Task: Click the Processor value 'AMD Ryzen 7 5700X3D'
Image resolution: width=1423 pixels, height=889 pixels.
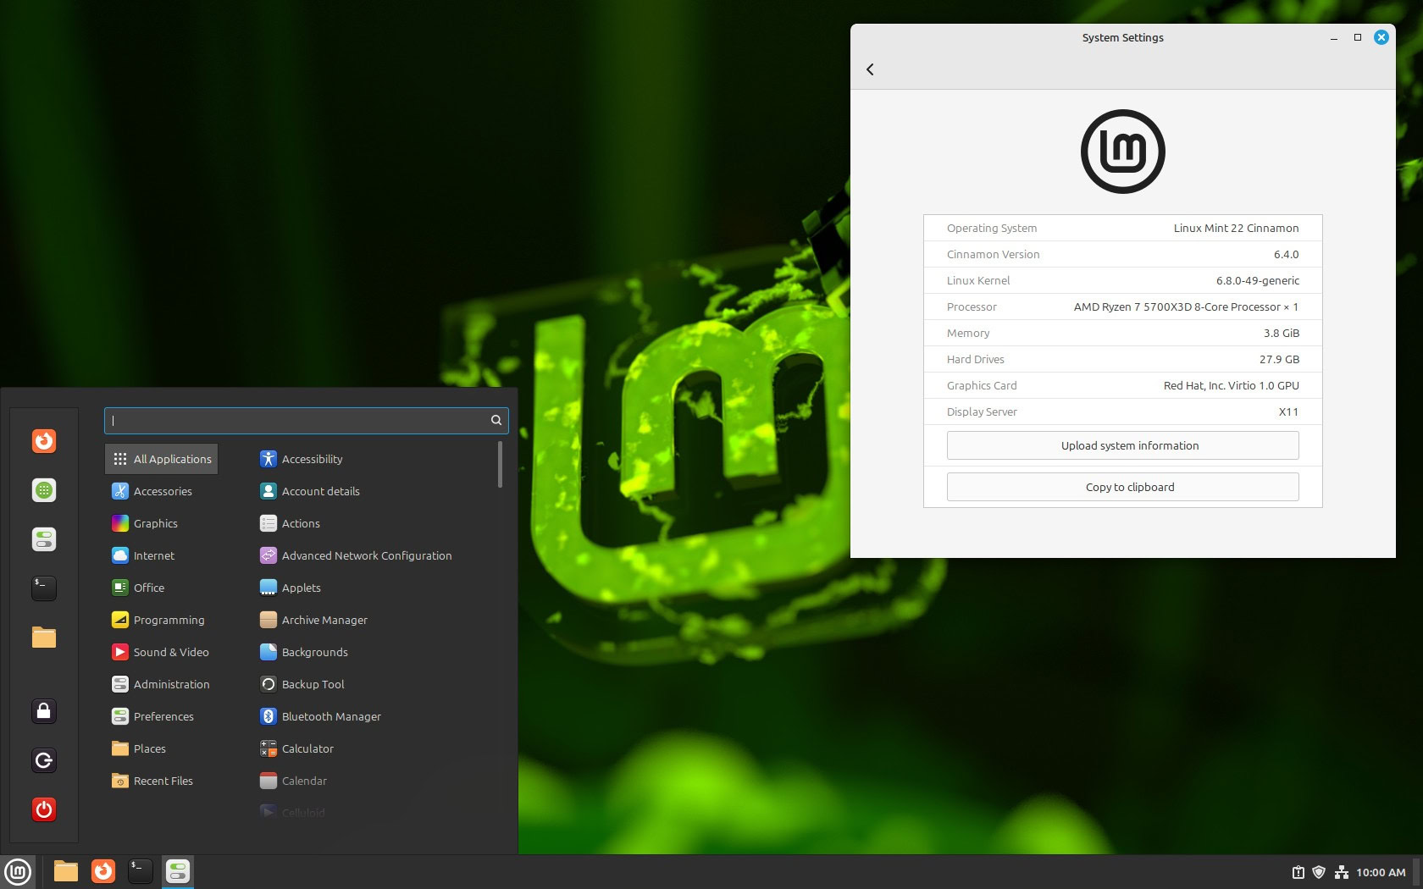Action: pos(1186,306)
